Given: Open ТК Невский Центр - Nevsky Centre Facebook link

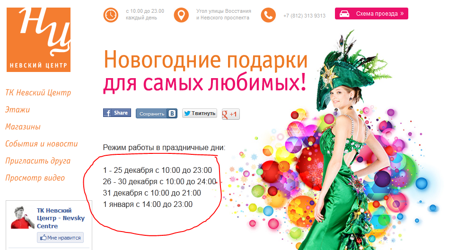Looking at the screenshot, I should tap(61, 218).
